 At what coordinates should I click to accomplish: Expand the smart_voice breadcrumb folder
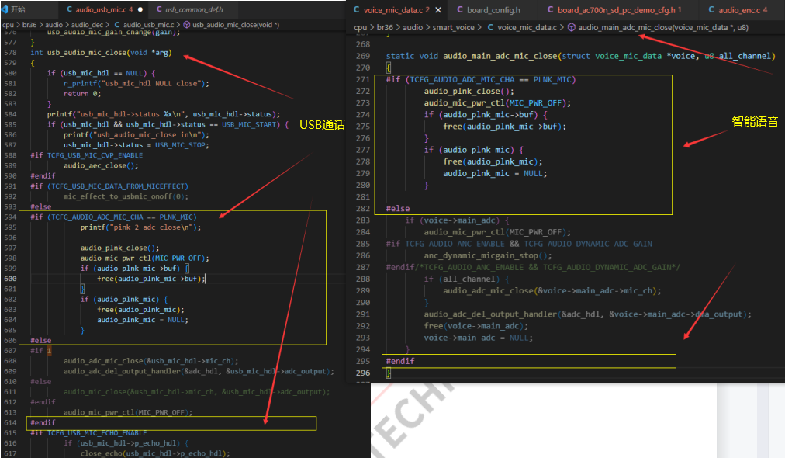pyautogui.click(x=453, y=28)
